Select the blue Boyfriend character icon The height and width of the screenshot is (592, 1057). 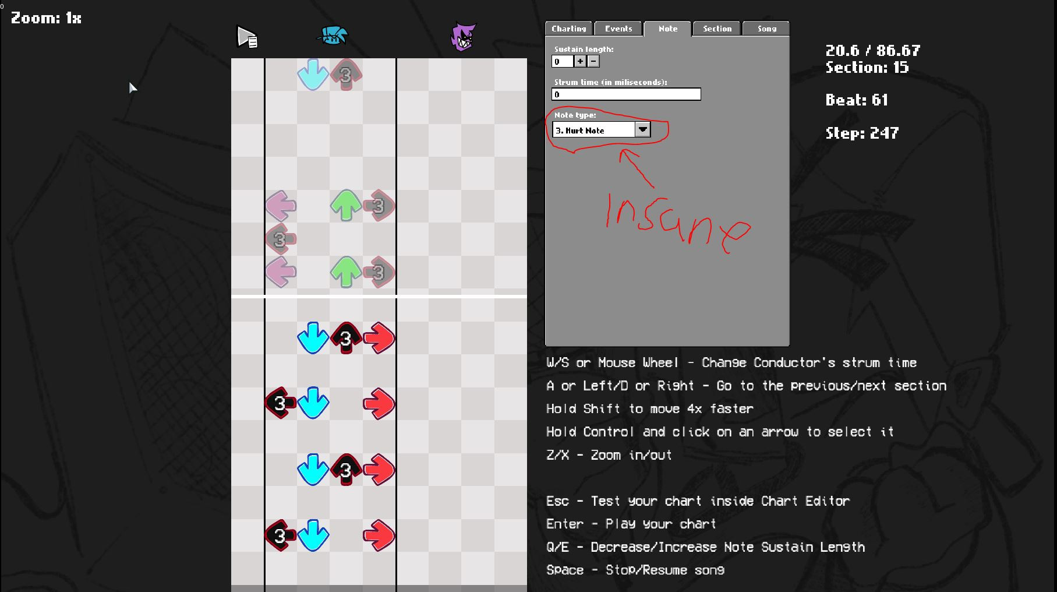point(332,36)
